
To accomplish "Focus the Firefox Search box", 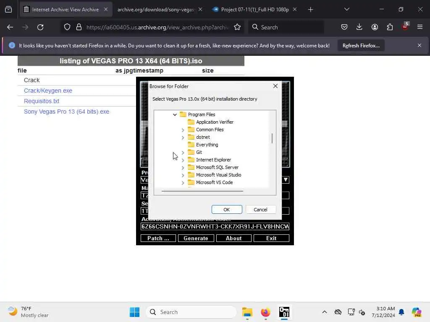I will [286, 27].
